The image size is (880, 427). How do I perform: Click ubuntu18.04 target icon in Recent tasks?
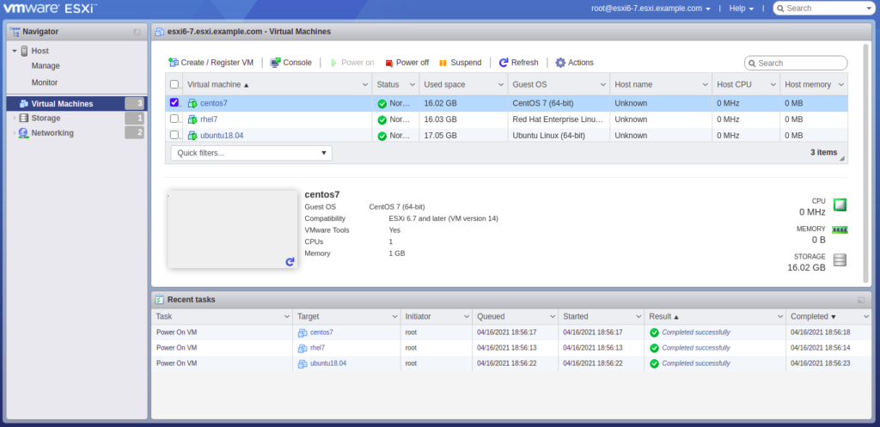coord(302,363)
